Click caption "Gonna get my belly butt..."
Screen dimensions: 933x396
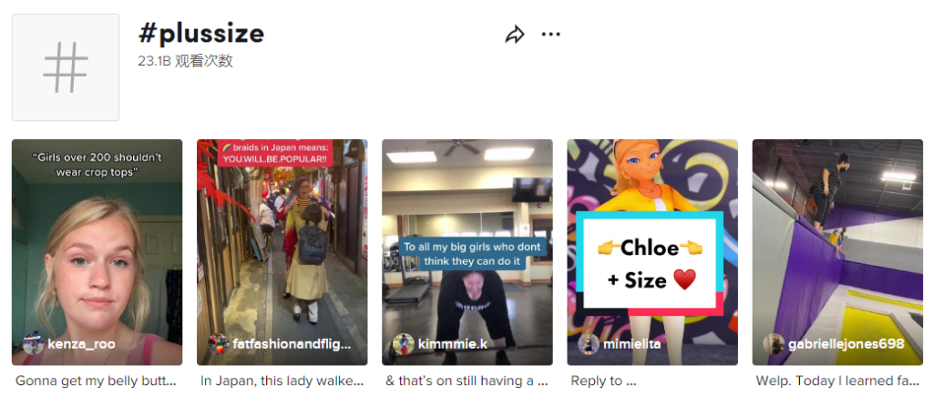pos(96,381)
